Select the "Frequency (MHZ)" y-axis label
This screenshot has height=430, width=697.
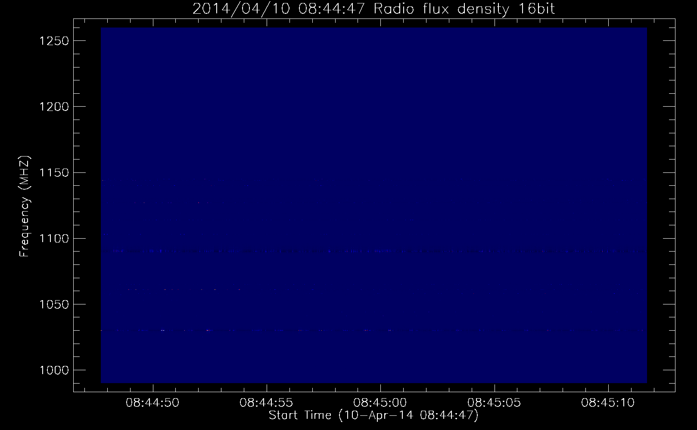[25, 207]
